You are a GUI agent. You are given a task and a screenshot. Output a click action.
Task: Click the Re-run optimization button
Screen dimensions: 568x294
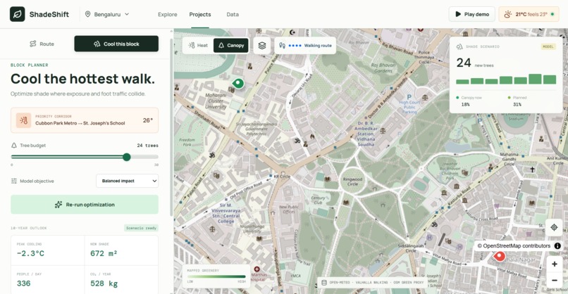tap(85, 205)
